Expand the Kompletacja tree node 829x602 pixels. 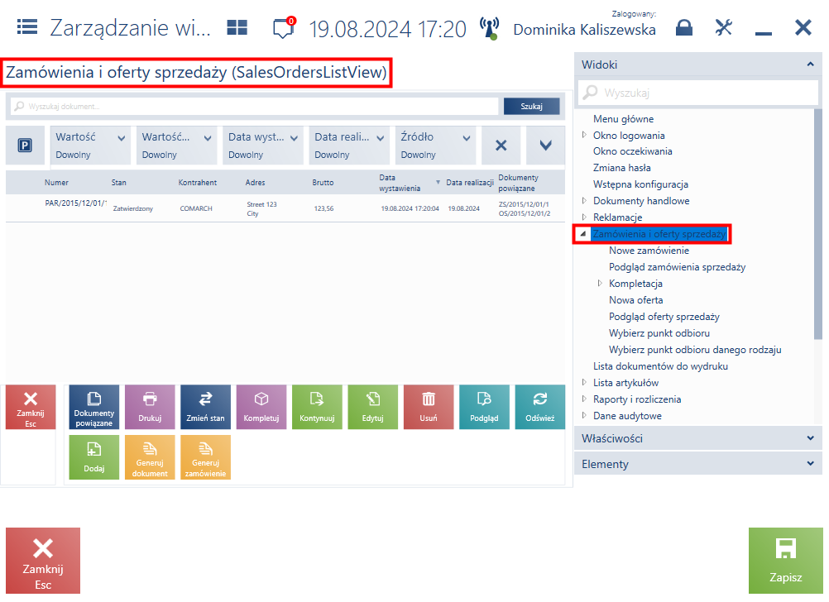click(x=600, y=284)
